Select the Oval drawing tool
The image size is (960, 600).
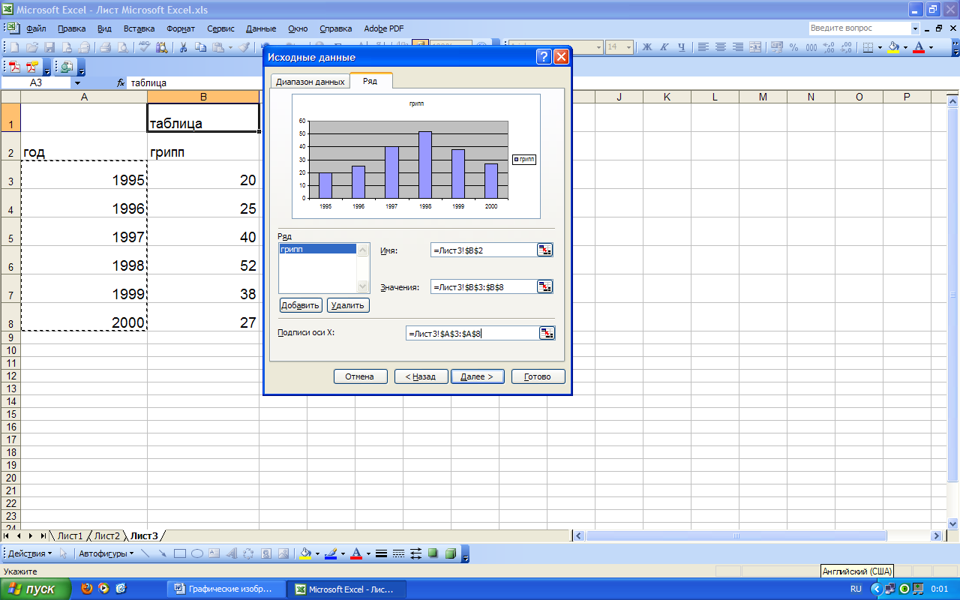[197, 554]
